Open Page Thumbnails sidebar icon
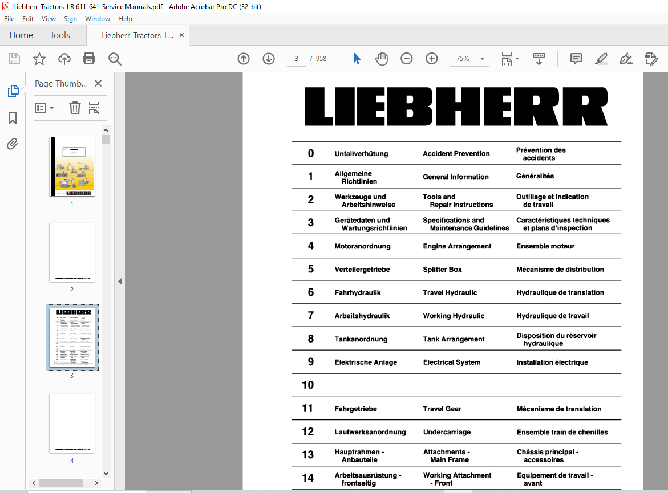The height and width of the screenshot is (493, 668). [13, 91]
